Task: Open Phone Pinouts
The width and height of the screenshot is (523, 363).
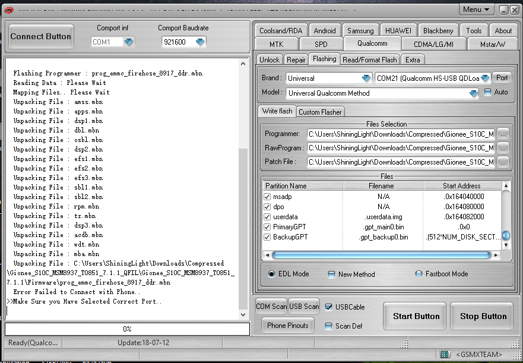Action: [x=288, y=325]
